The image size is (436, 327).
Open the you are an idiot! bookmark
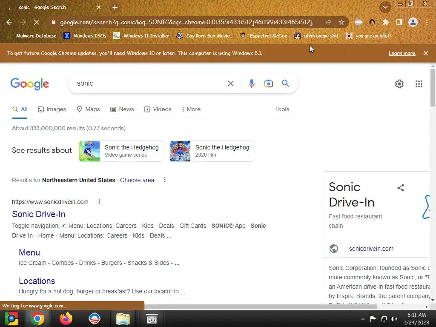(368, 36)
